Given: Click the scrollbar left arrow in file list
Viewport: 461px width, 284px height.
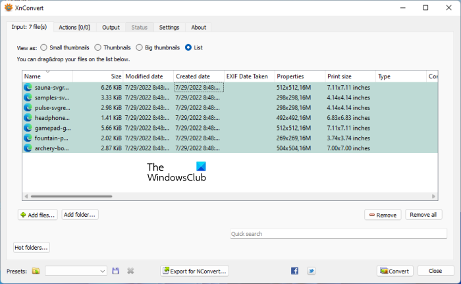Looking at the screenshot, I should (x=26, y=196).
